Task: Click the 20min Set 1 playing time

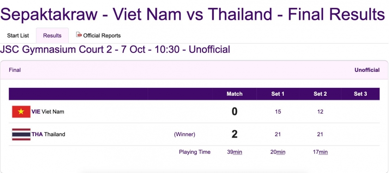Action: click(278, 152)
